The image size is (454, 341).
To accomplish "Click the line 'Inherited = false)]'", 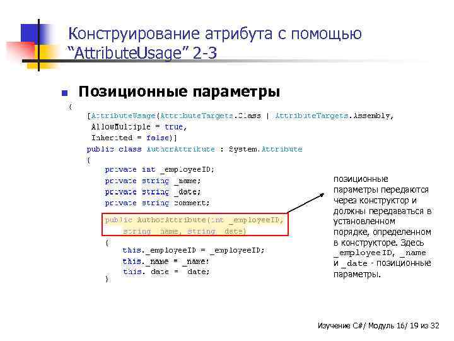I will click(134, 138).
